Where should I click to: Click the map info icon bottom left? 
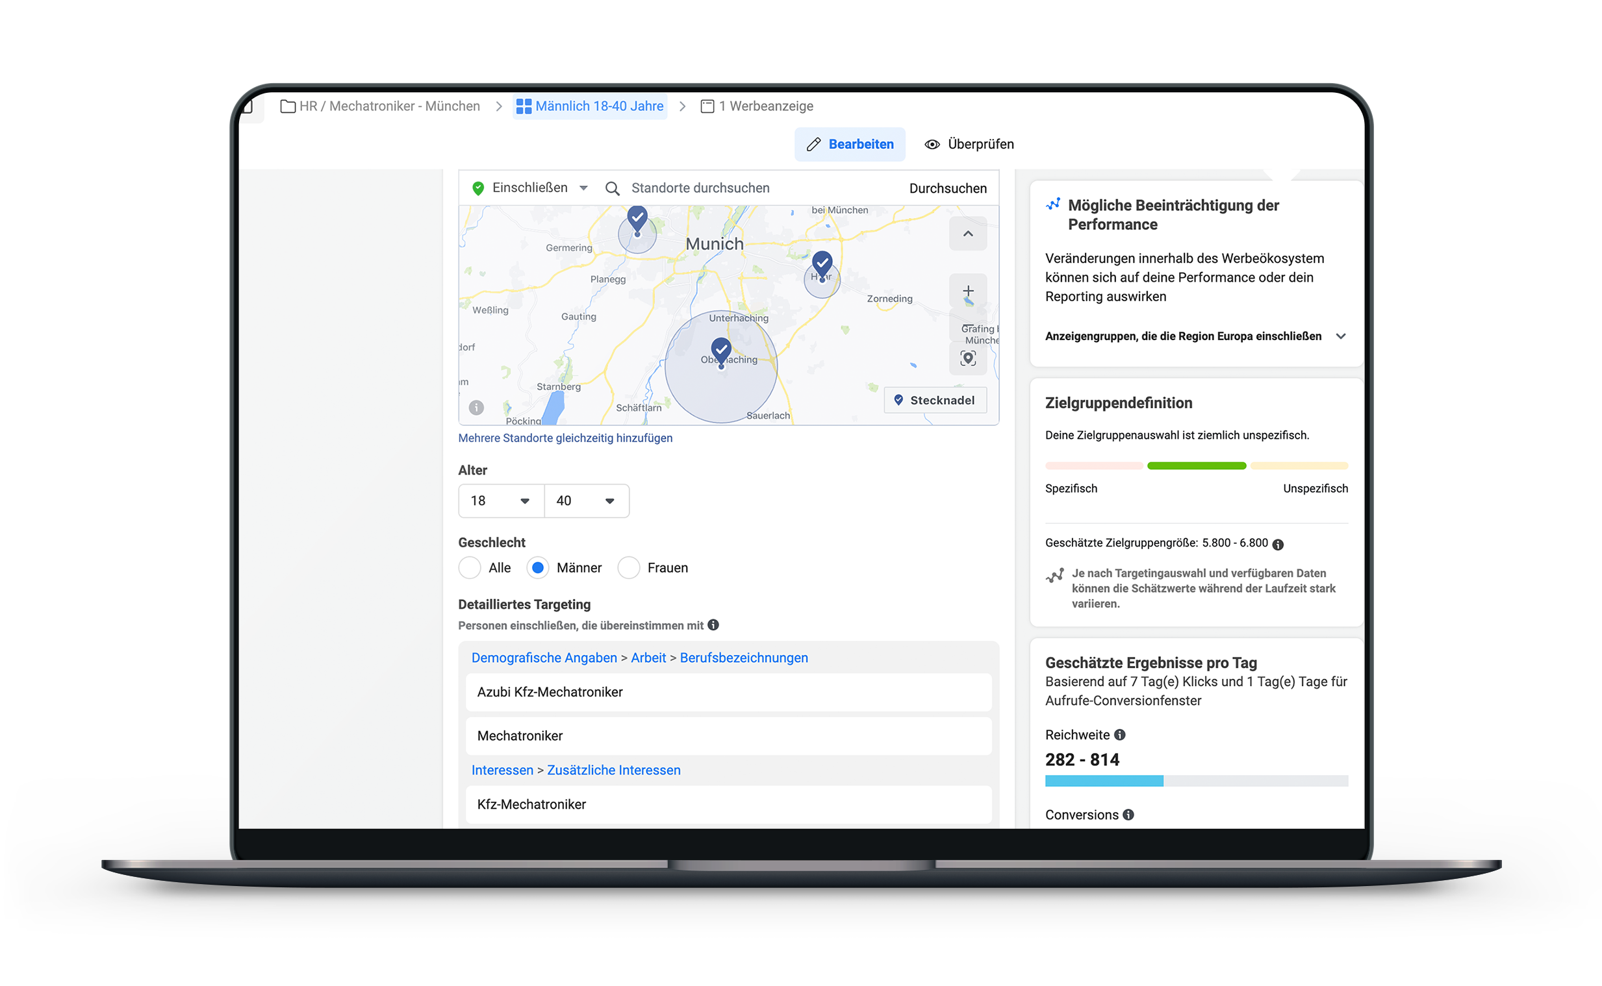tap(476, 408)
